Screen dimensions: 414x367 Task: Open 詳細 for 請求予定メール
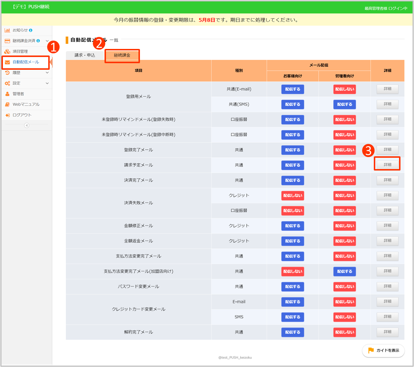(x=387, y=165)
